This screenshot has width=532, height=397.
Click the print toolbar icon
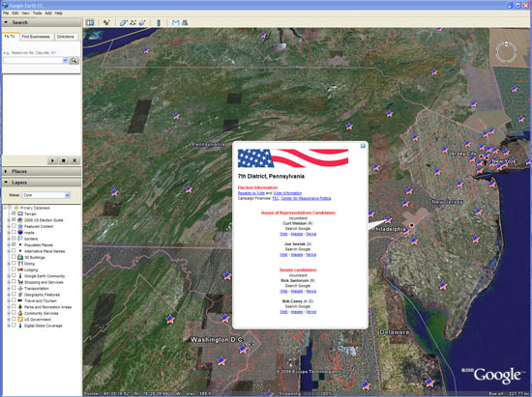coord(185,22)
